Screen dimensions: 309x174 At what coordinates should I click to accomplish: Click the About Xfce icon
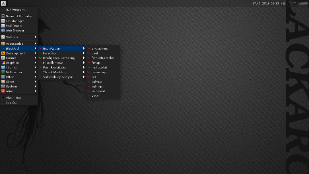(3, 97)
